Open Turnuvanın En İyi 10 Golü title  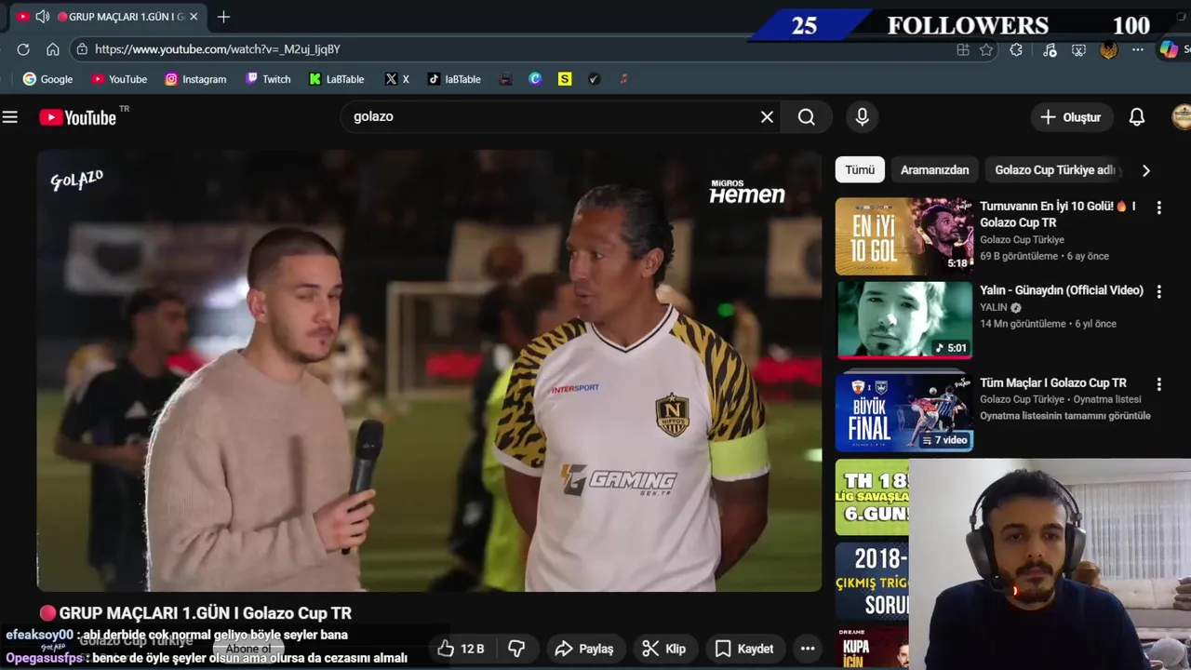tap(1057, 214)
